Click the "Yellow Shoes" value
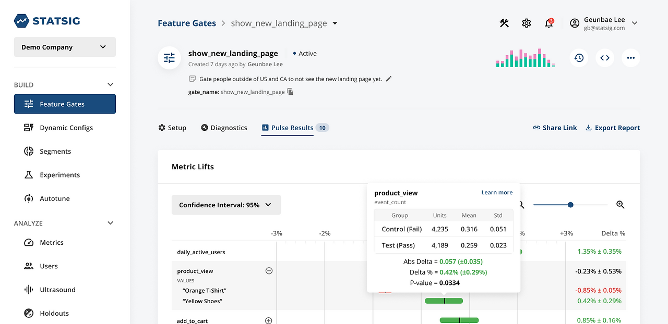The image size is (668, 324). 202,301
